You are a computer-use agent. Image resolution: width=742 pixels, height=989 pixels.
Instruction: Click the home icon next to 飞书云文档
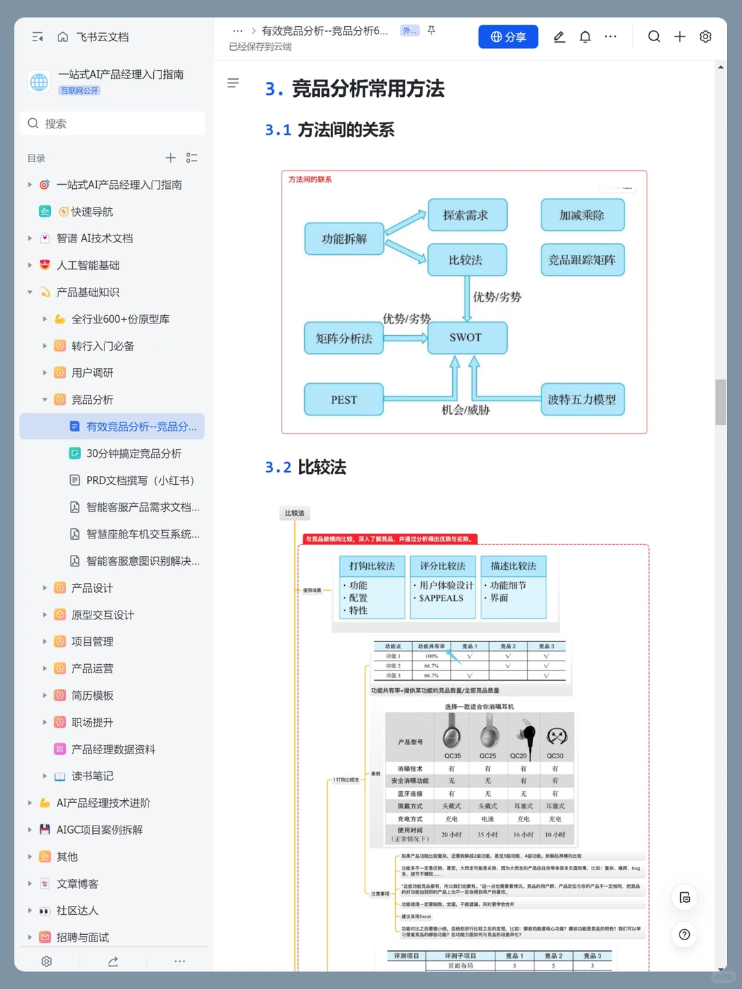click(62, 36)
